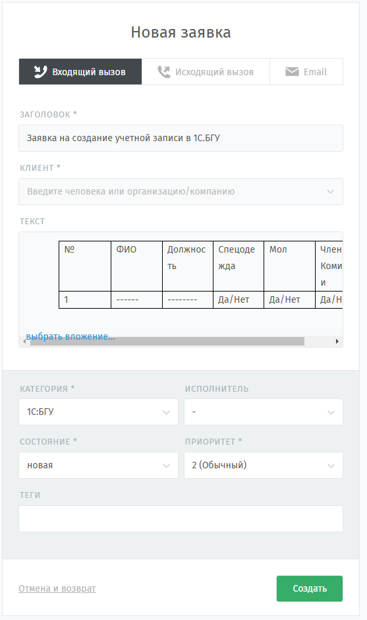Click the выбрать вложение link

point(71,336)
